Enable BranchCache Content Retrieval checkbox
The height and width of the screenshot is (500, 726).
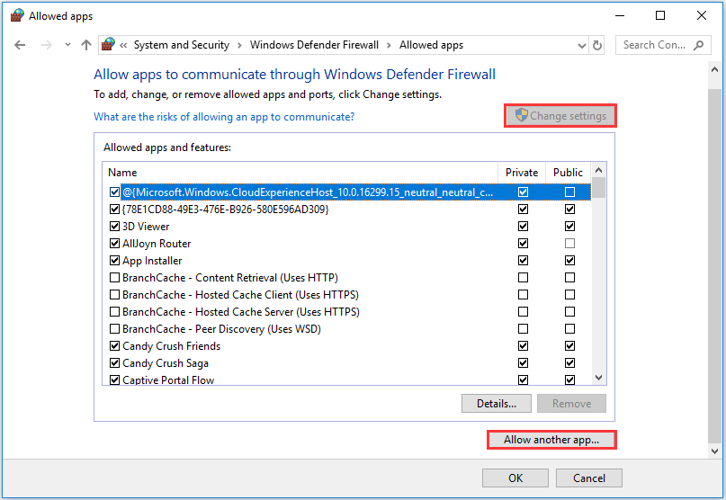(114, 278)
